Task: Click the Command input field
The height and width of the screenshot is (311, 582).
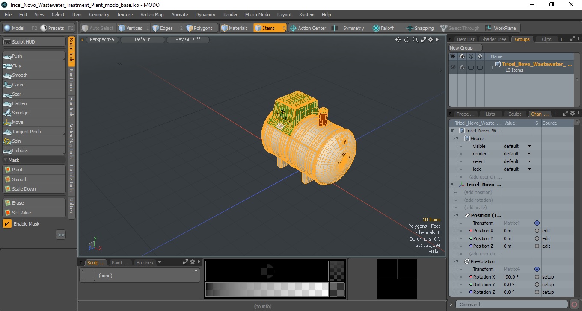Action: (x=512, y=305)
